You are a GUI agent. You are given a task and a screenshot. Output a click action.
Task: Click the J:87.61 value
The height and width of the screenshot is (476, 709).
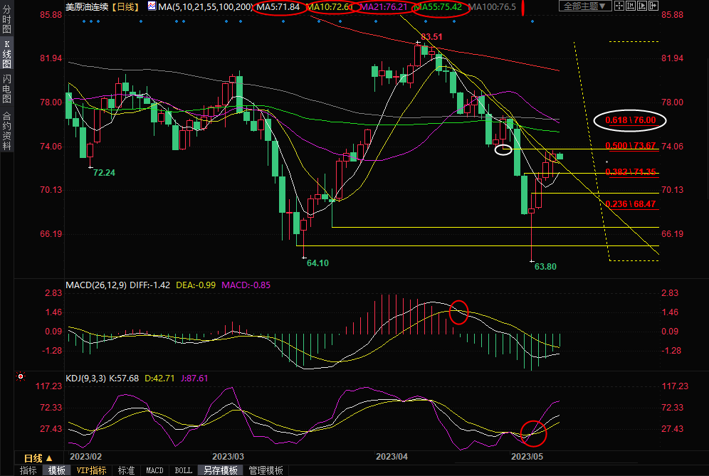(x=194, y=379)
